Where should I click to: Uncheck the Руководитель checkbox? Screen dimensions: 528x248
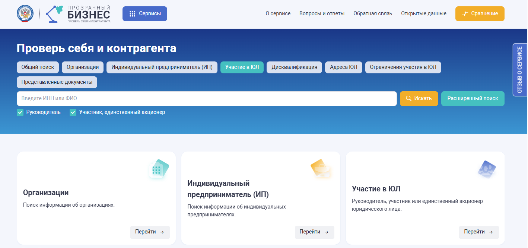(20, 112)
